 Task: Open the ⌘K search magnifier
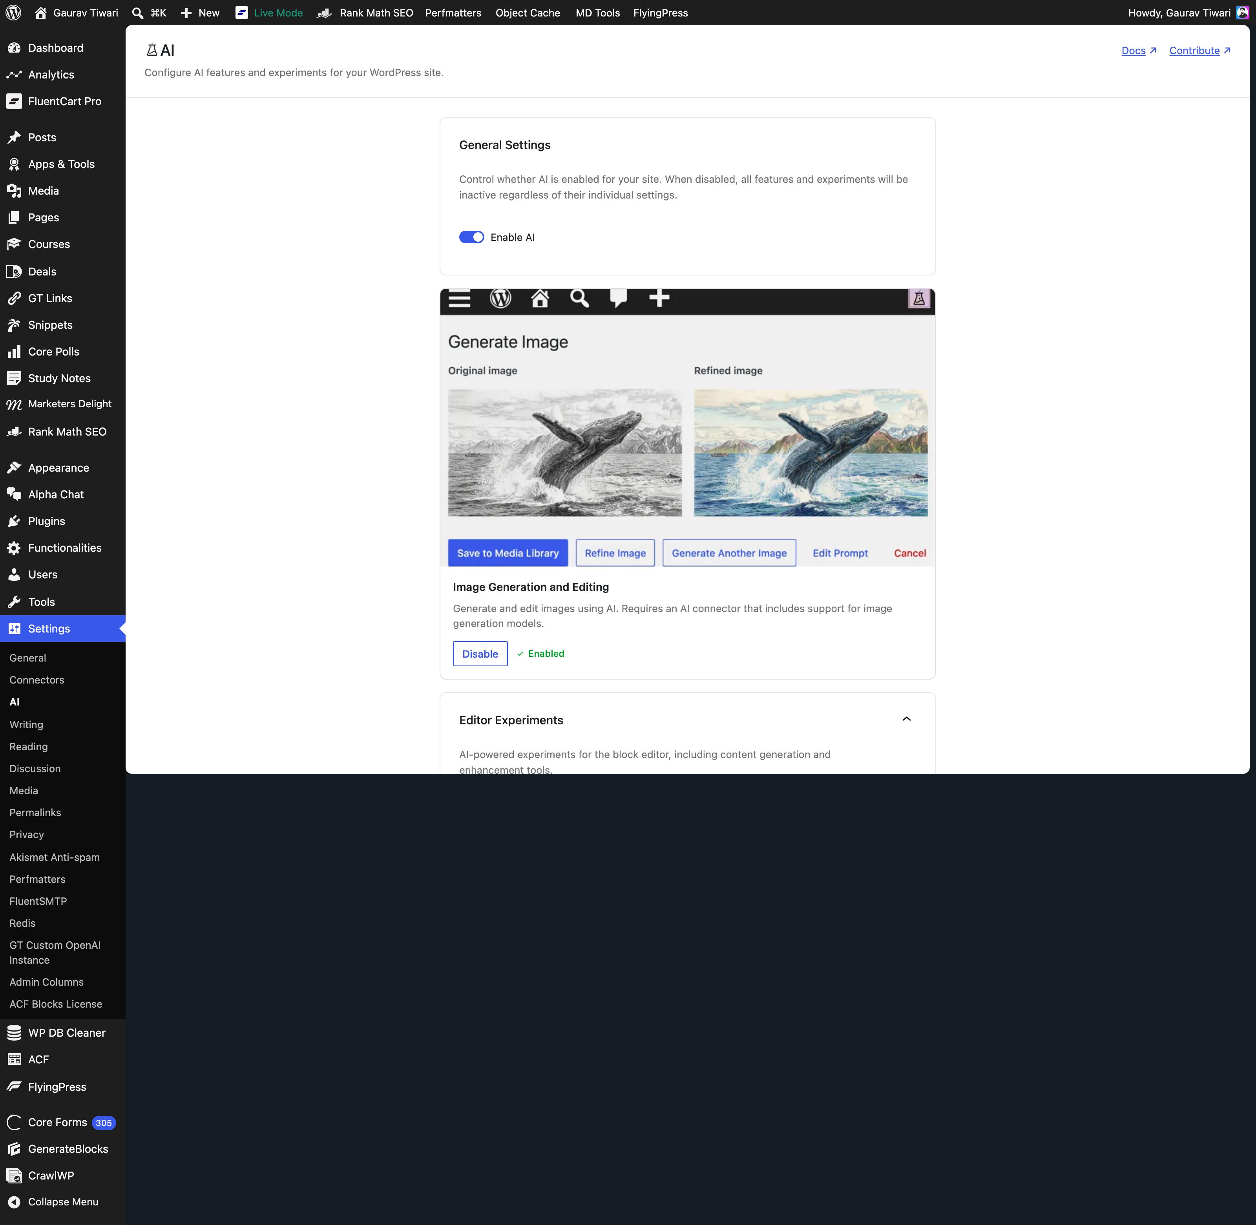click(x=138, y=13)
